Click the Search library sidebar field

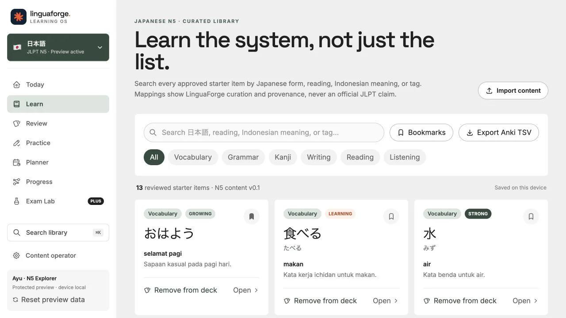click(x=58, y=232)
